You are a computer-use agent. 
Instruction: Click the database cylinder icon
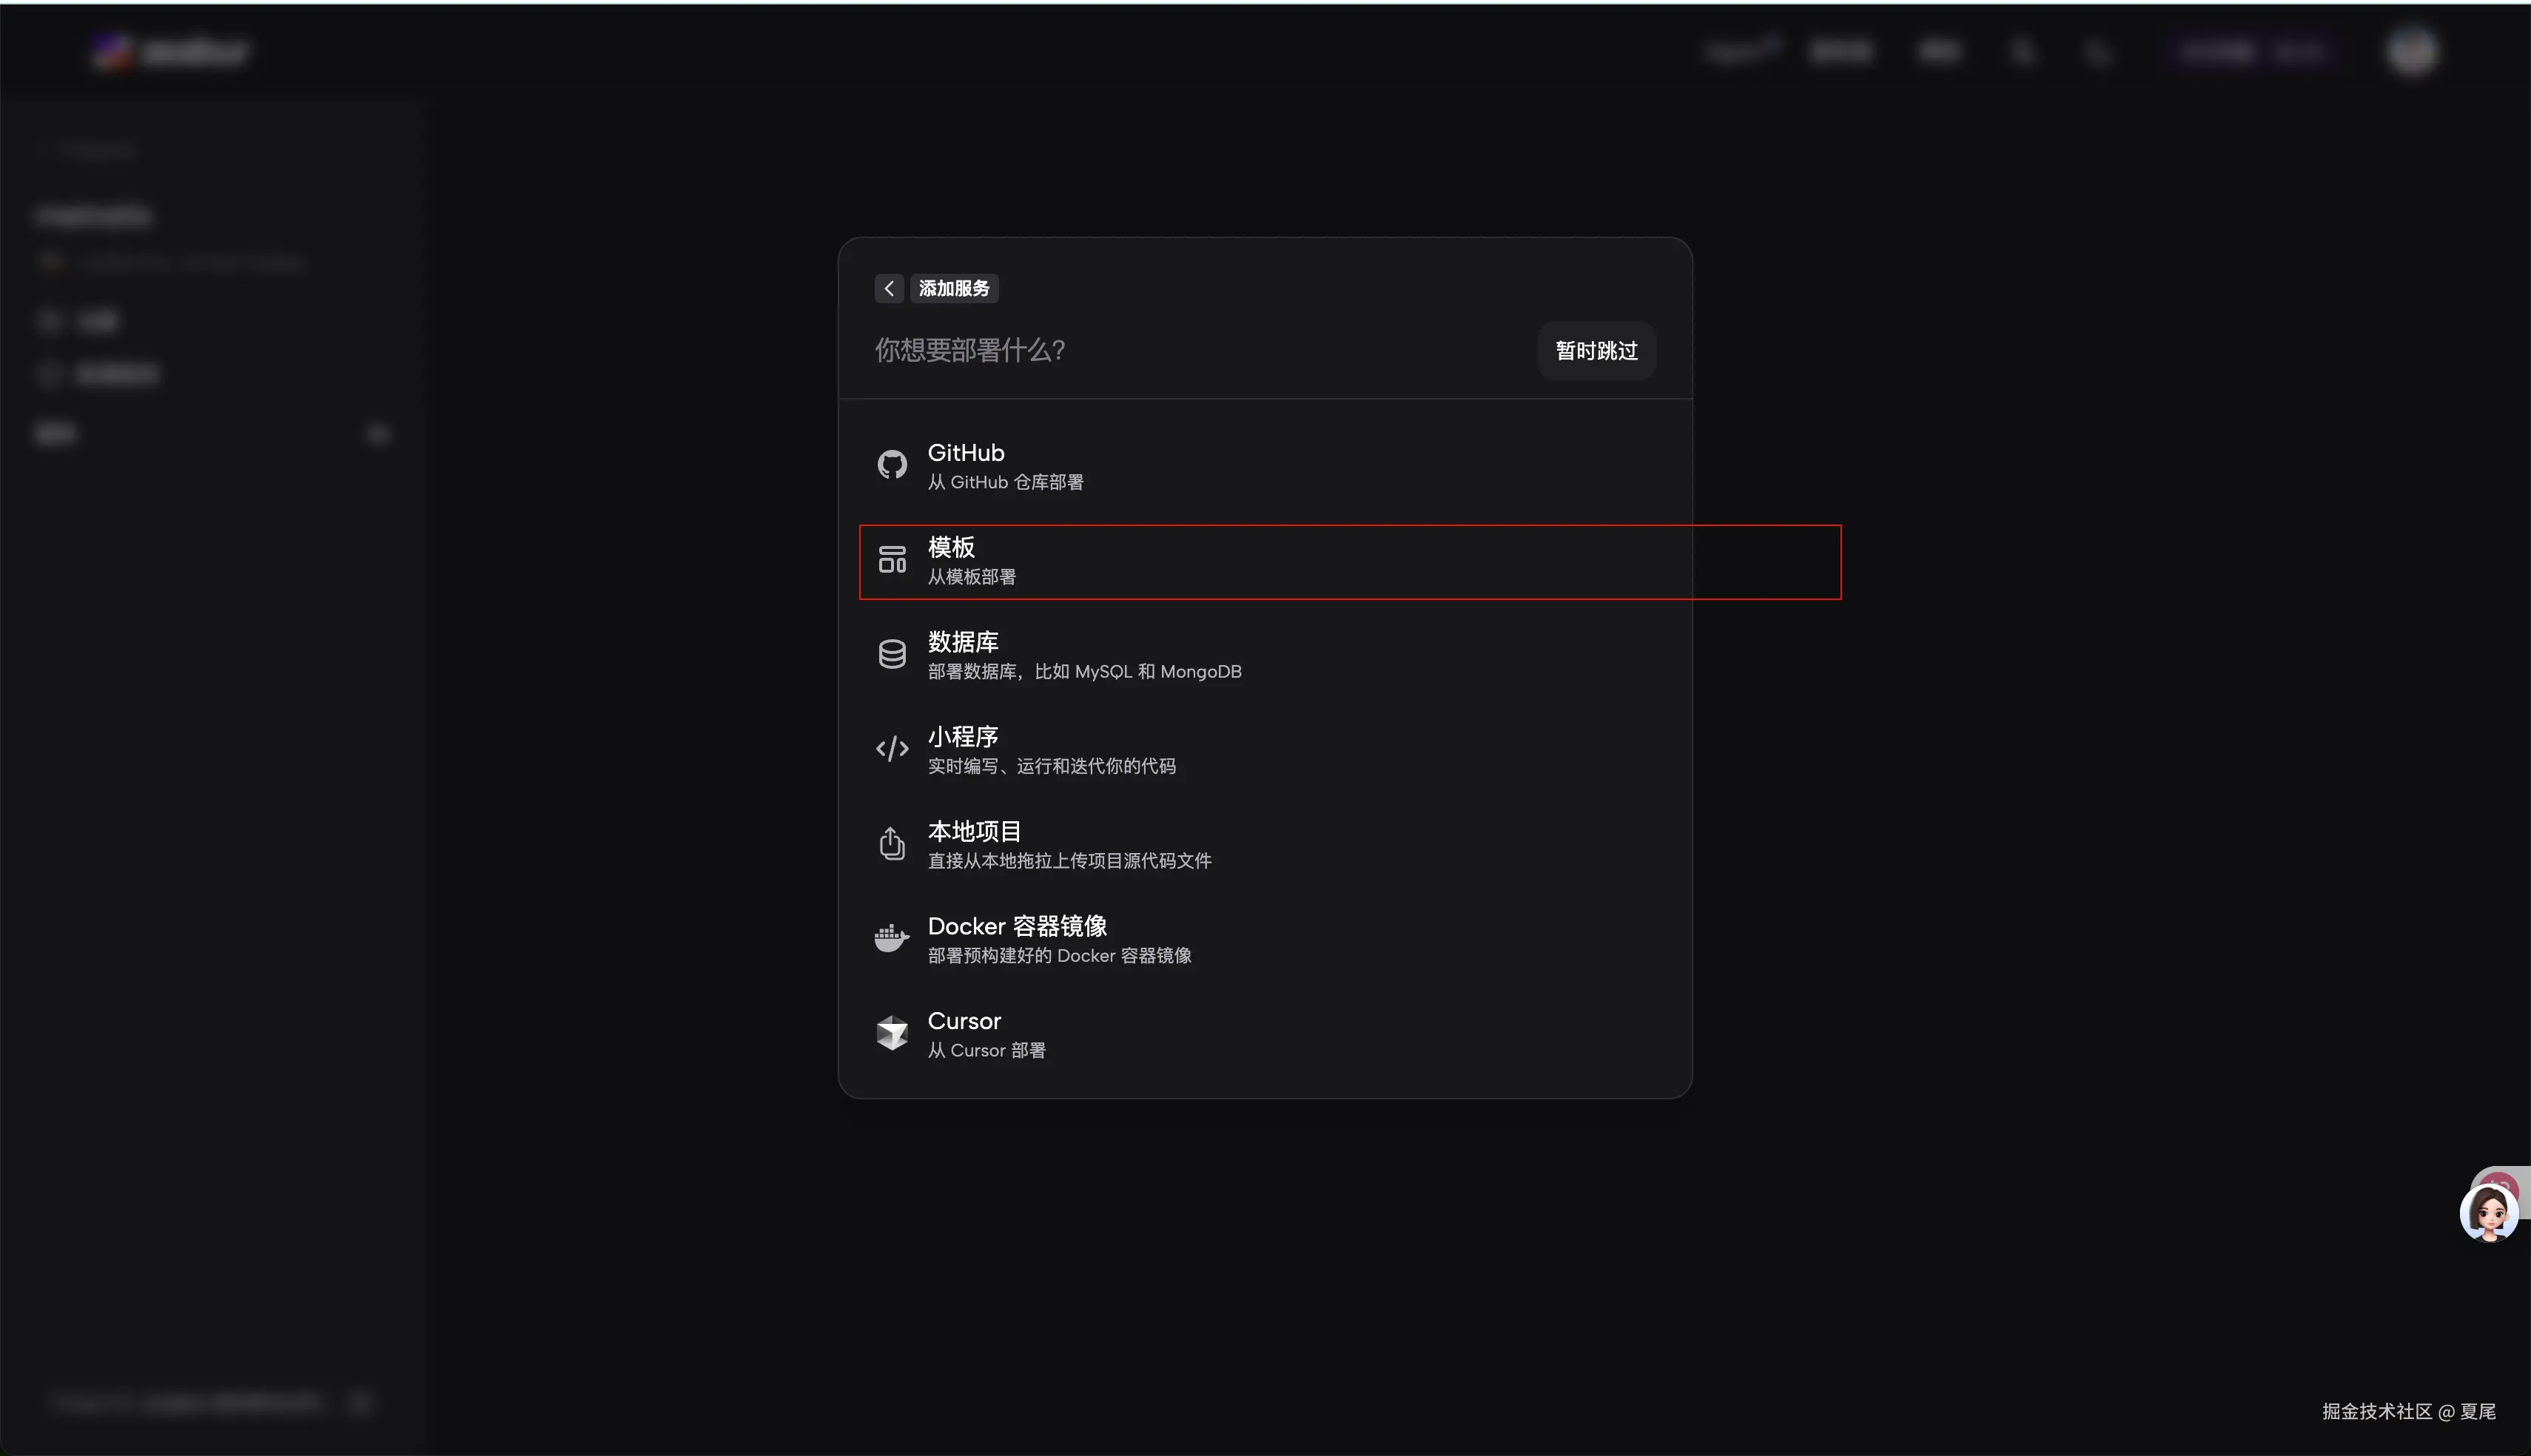(892, 654)
